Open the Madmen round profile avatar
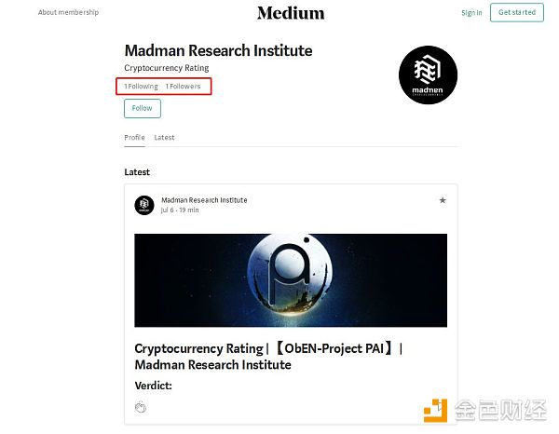The height and width of the screenshot is (434, 559). tap(428, 75)
